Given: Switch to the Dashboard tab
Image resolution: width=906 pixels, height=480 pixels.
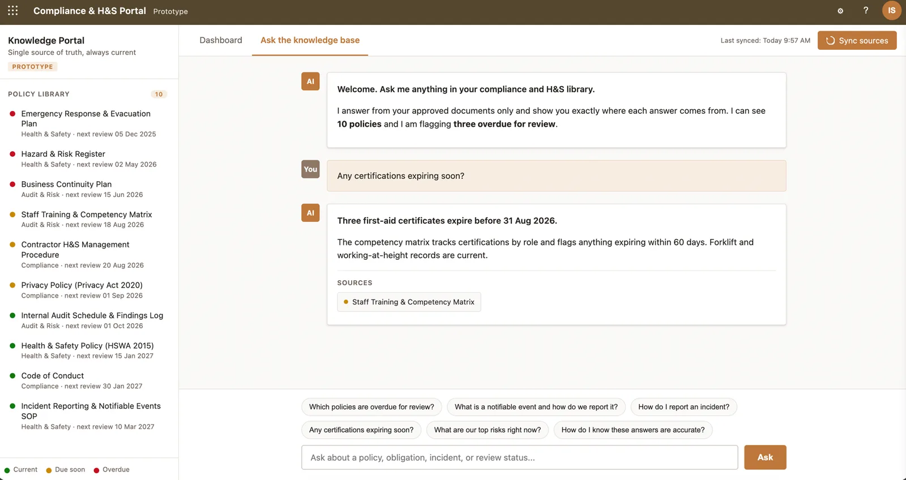Looking at the screenshot, I should (x=221, y=40).
